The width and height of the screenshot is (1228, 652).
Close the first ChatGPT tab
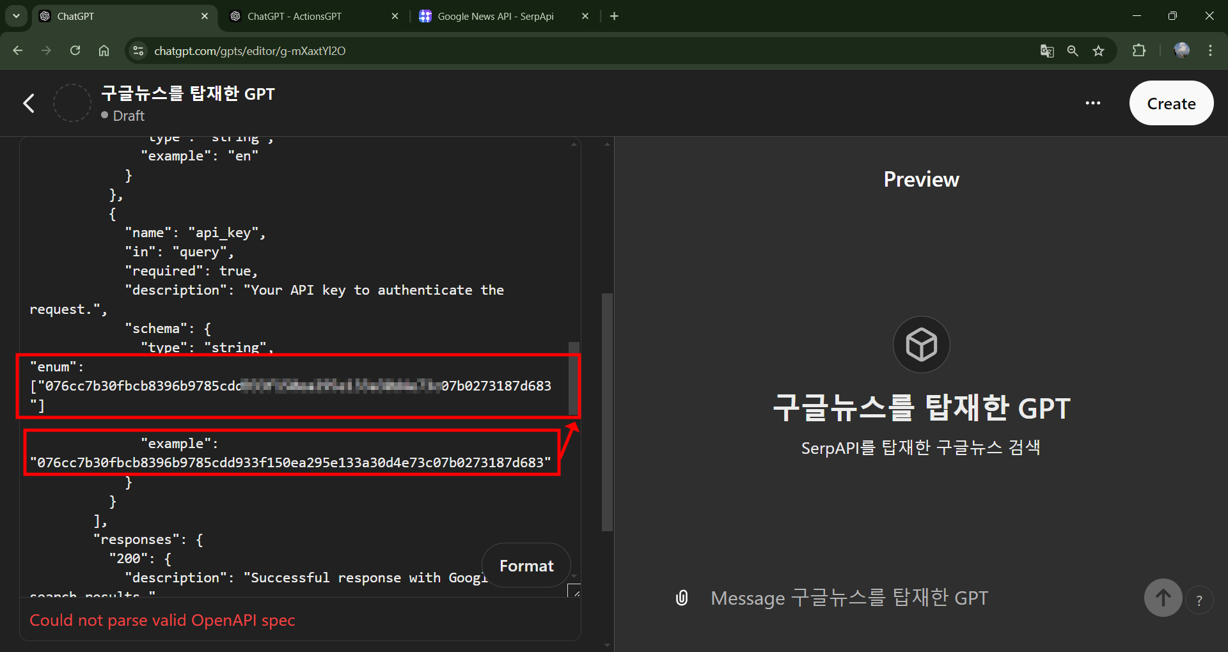coord(205,16)
